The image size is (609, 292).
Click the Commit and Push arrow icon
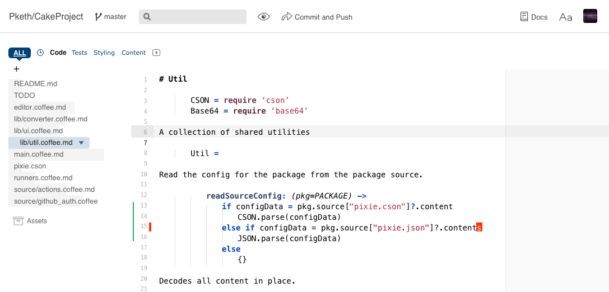point(286,17)
